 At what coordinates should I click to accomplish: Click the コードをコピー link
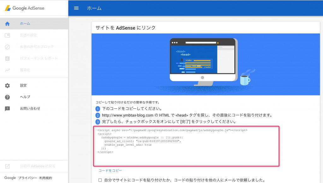[x=110, y=170]
